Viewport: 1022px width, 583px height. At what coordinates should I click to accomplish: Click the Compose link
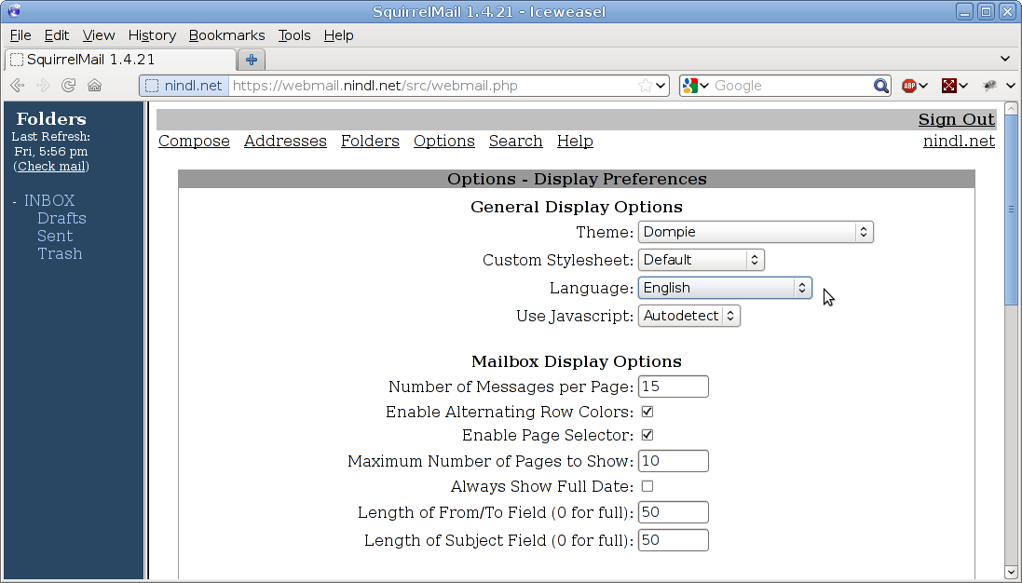click(x=194, y=142)
